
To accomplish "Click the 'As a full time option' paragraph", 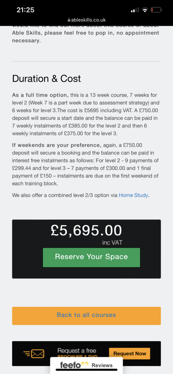I will 86,114.
